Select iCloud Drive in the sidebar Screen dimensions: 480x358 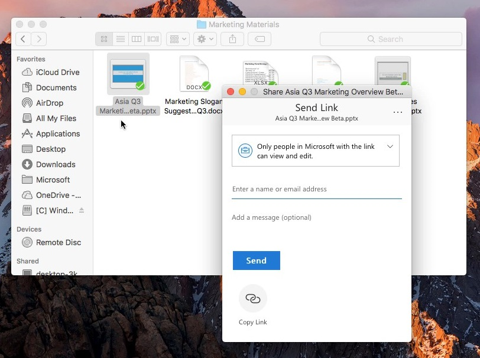point(55,72)
